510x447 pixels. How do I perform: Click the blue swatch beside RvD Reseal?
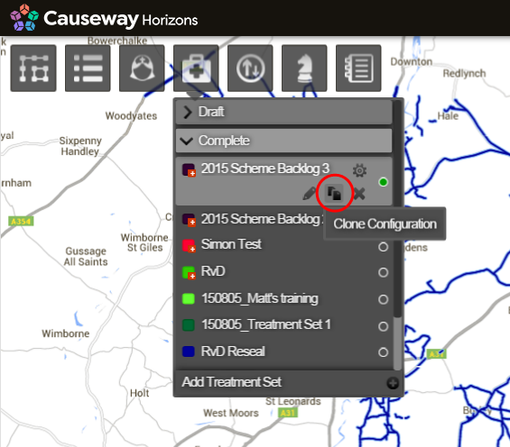(189, 351)
